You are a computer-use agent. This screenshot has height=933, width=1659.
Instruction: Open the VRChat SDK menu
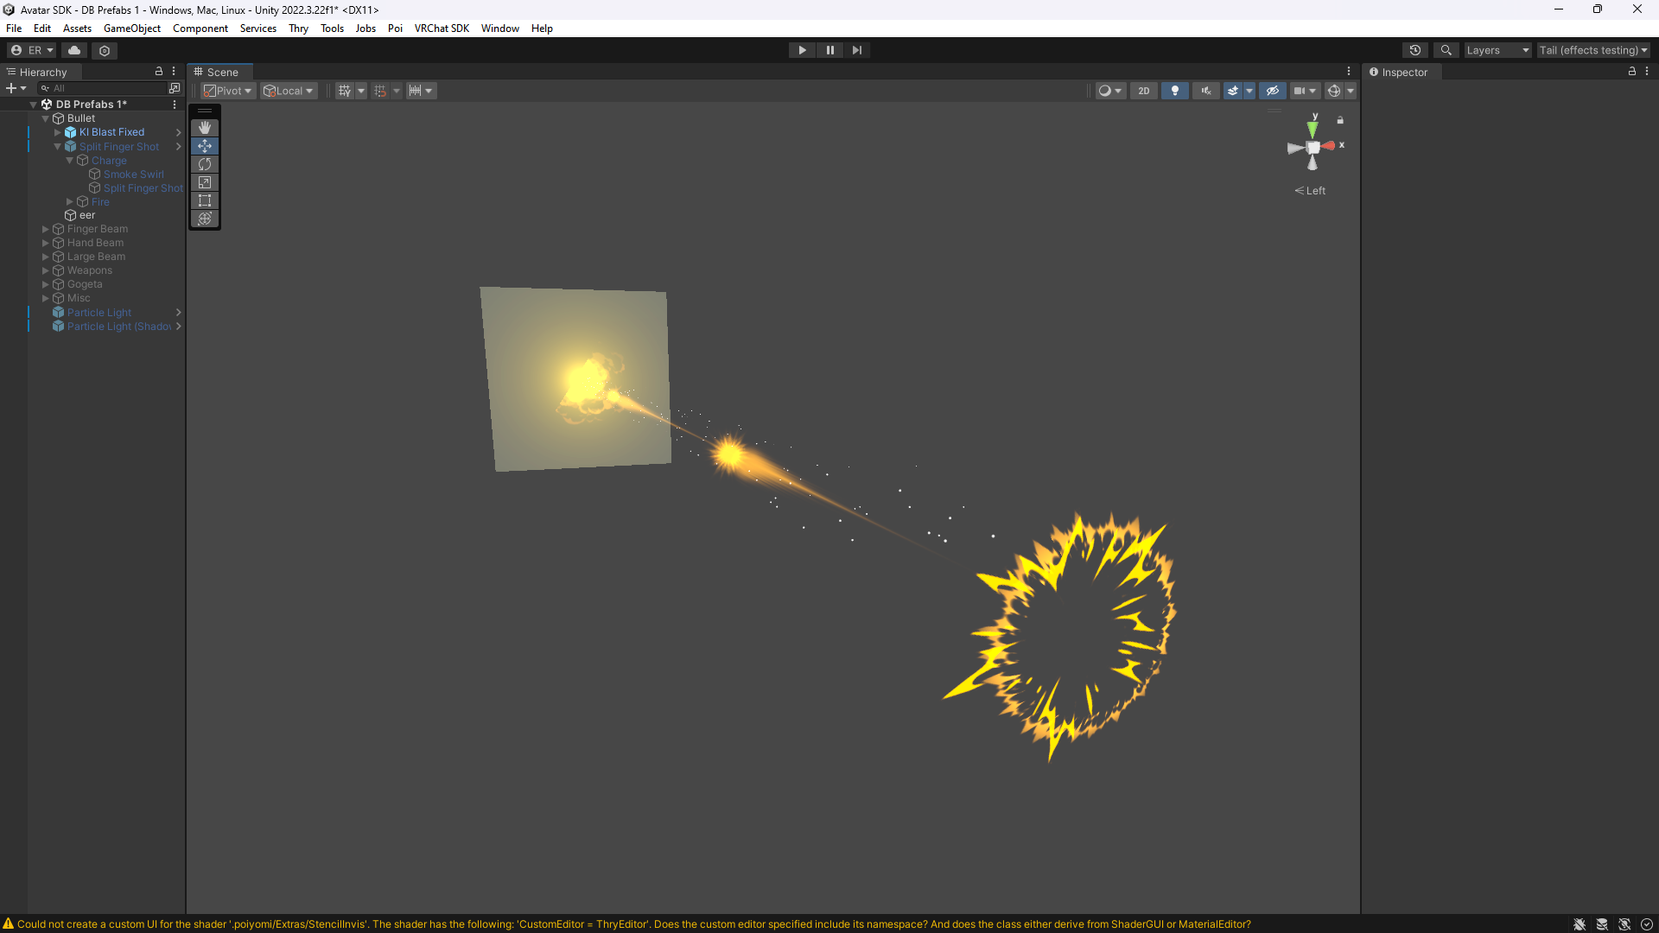click(442, 29)
